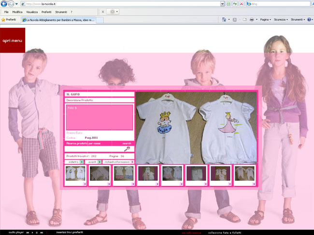Click audio player play button
Viewport: 314px width, 235px height.
pos(32,233)
